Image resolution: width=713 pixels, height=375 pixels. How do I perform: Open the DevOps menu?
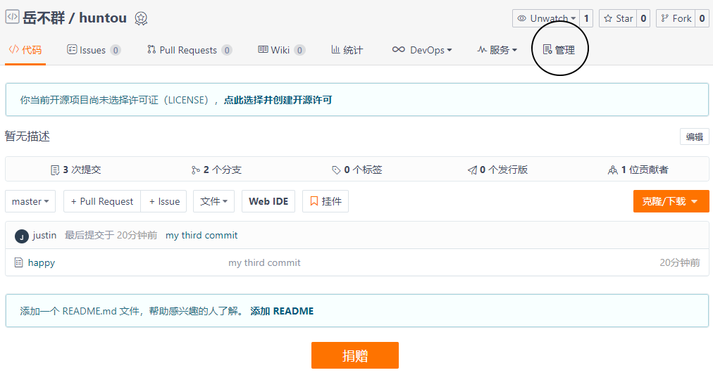coord(422,50)
